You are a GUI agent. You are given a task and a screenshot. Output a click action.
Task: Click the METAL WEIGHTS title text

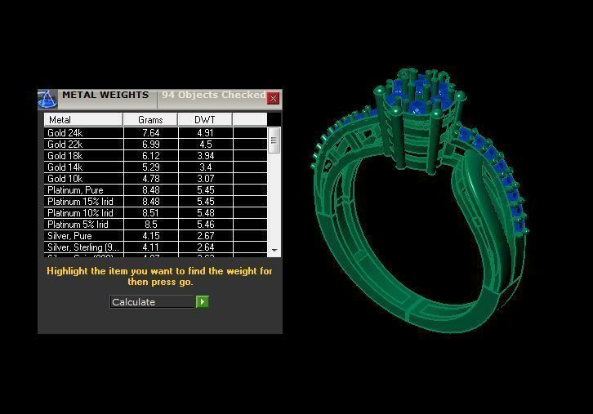pyautogui.click(x=105, y=95)
